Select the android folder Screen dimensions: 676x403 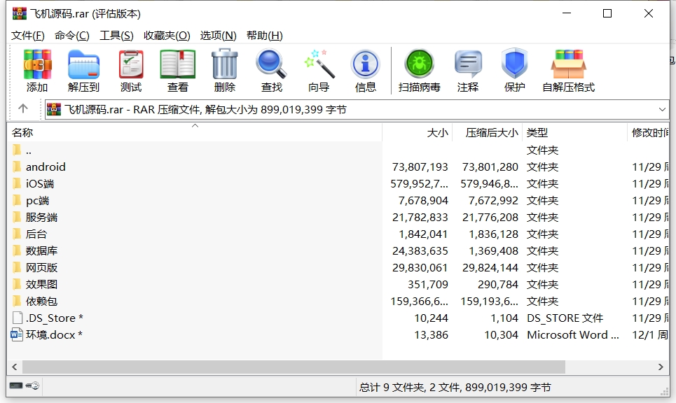click(x=46, y=167)
